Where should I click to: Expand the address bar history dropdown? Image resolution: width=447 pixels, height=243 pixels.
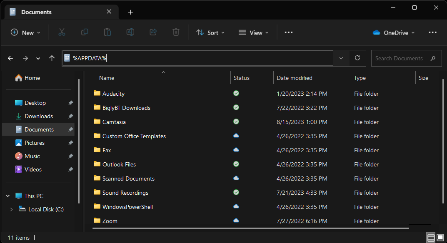pyautogui.click(x=341, y=58)
